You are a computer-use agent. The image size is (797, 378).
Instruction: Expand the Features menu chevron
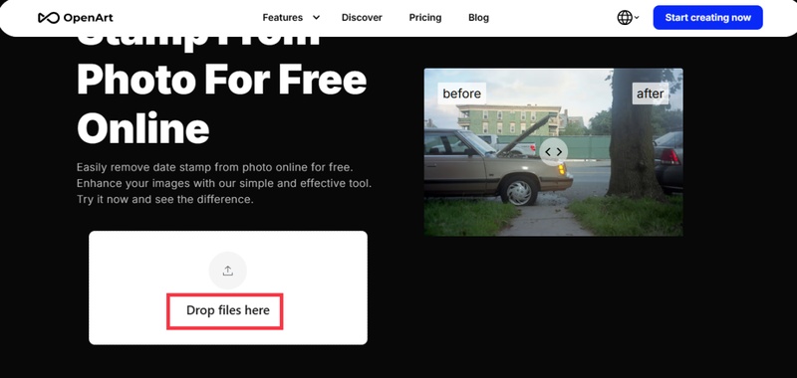pos(316,18)
